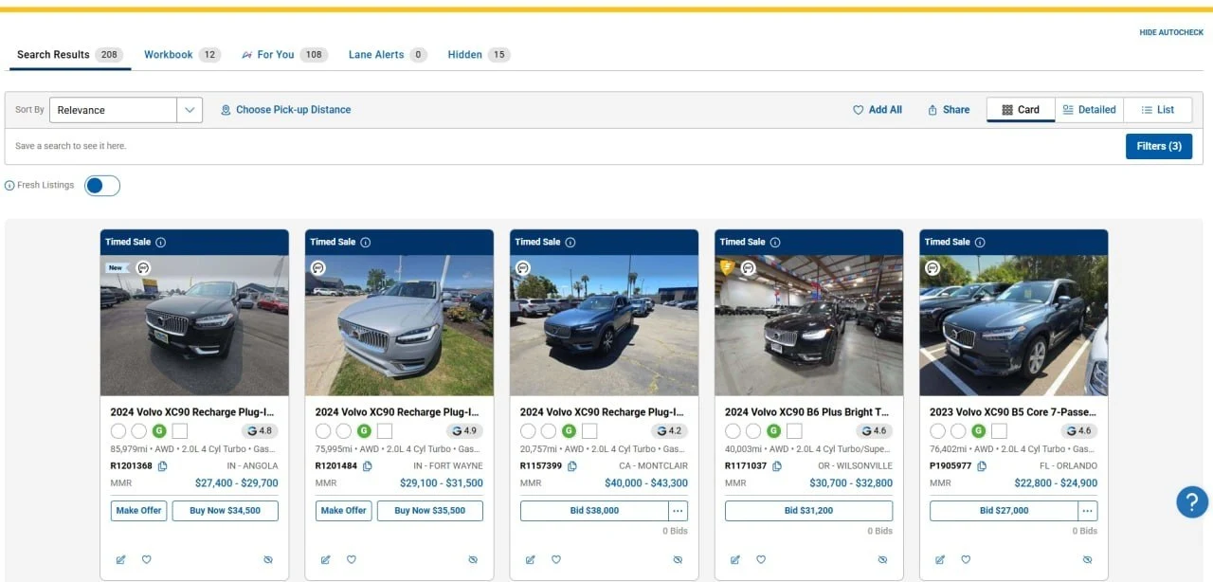Open the Filters (3) panel
Viewport: 1213px width, 582px height.
pyautogui.click(x=1159, y=146)
